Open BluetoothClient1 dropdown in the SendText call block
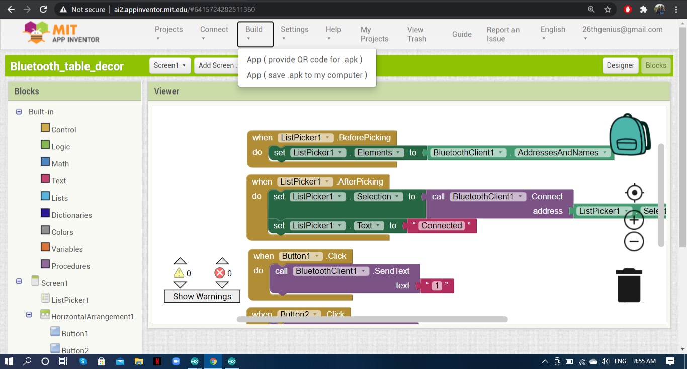The height and width of the screenshot is (369, 687). tap(331, 271)
